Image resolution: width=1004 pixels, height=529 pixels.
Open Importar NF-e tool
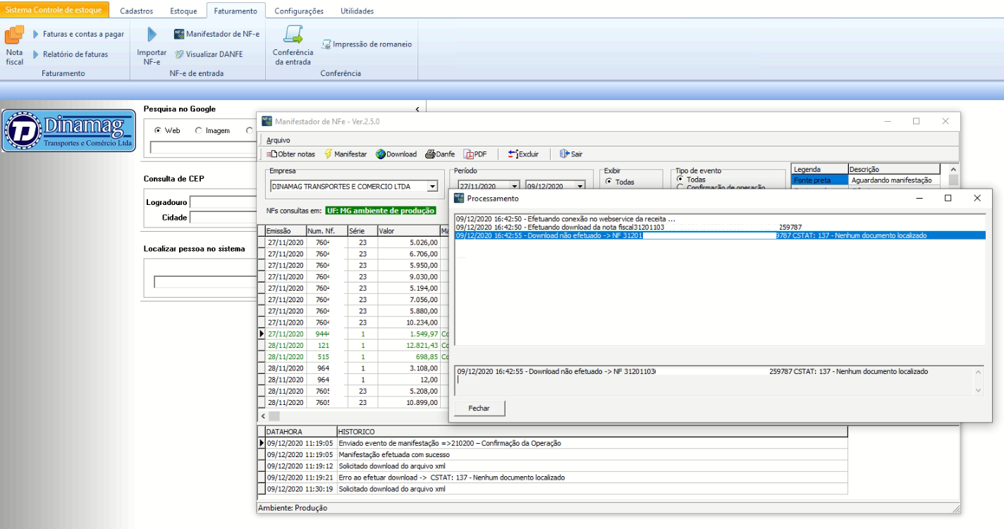pos(151,35)
